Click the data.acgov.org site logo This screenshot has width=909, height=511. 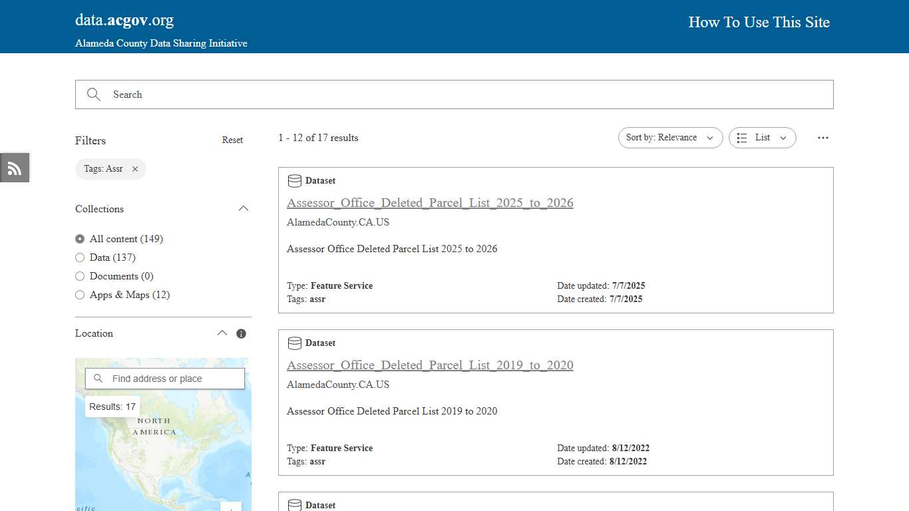[124, 19]
